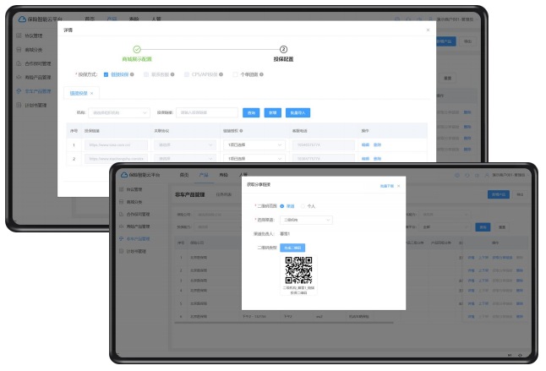Click 非车产品管理 umbrella icon in lower window

121,239
